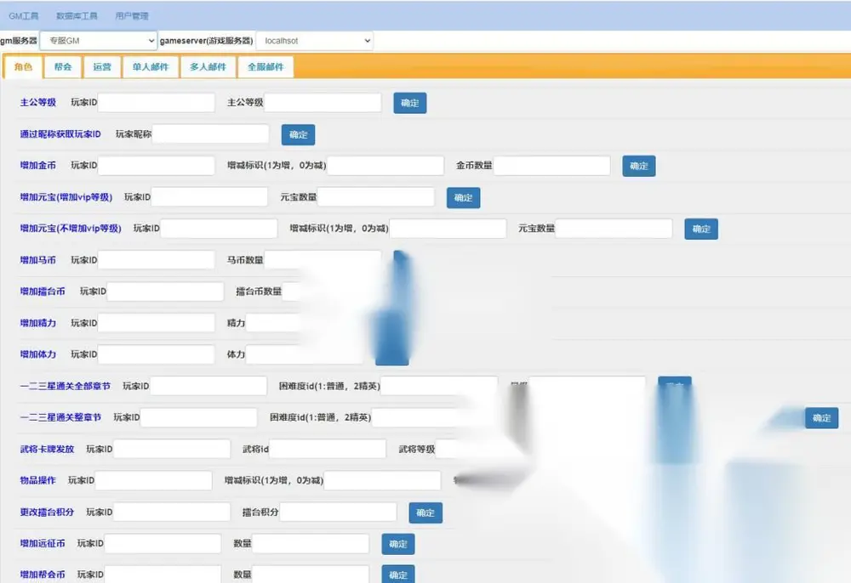Image resolution: width=851 pixels, height=583 pixels.
Task: Open the 多人邮件 tab
Action: [208, 66]
